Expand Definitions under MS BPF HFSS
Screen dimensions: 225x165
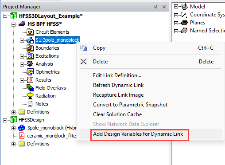click(x=13, y=112)
